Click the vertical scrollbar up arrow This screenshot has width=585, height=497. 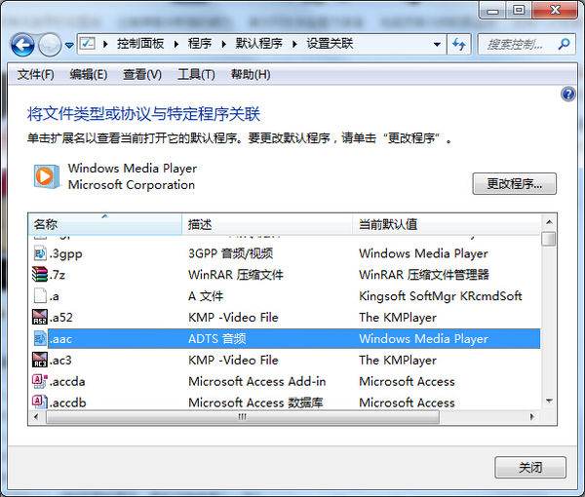(549, 222)
